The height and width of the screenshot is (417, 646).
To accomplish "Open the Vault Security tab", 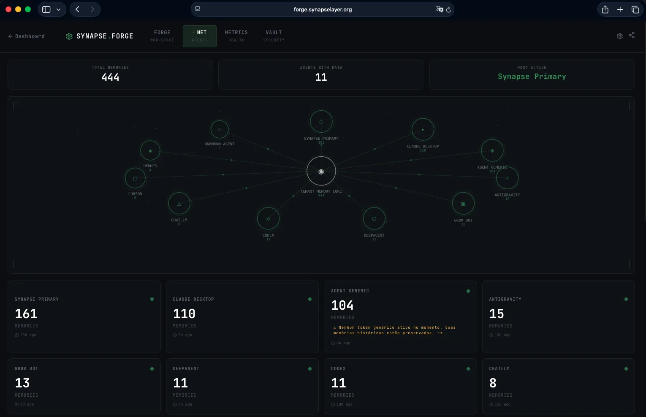I will click(x=274, y=36).
